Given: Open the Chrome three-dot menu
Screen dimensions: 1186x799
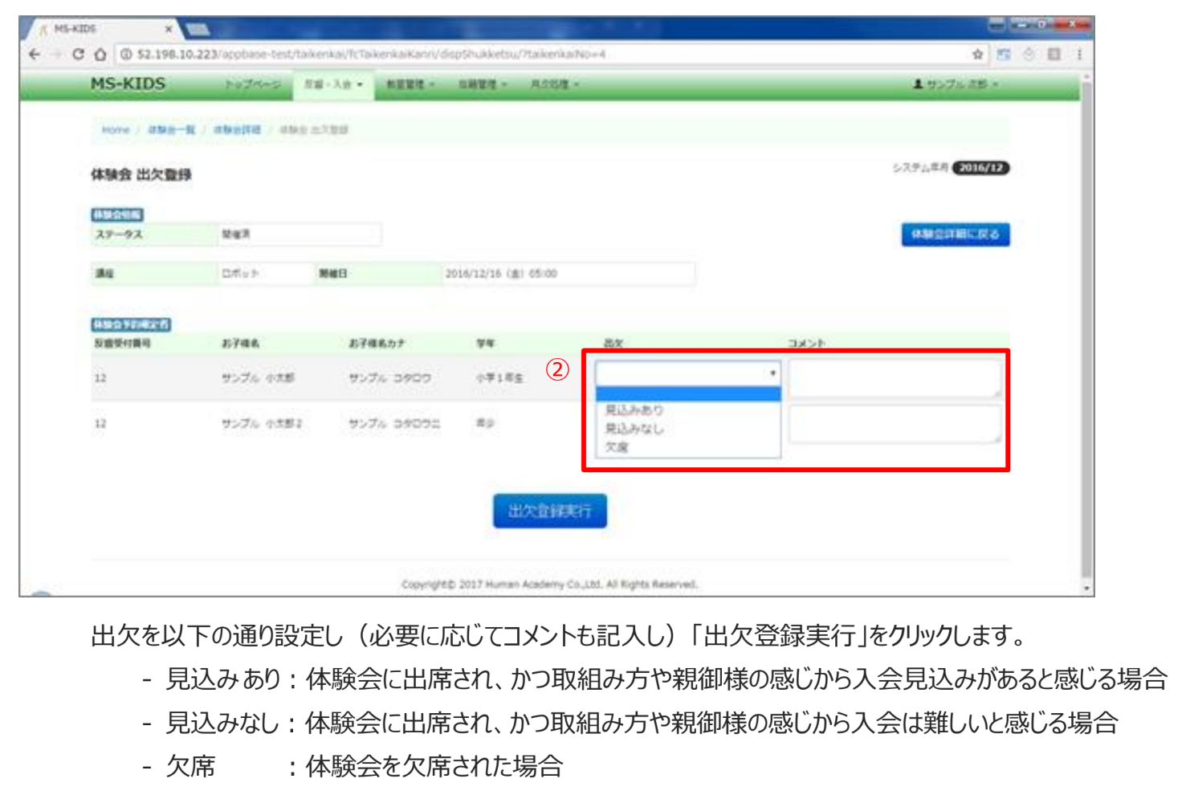Looking at the screenshot, I should [1079, 55].
